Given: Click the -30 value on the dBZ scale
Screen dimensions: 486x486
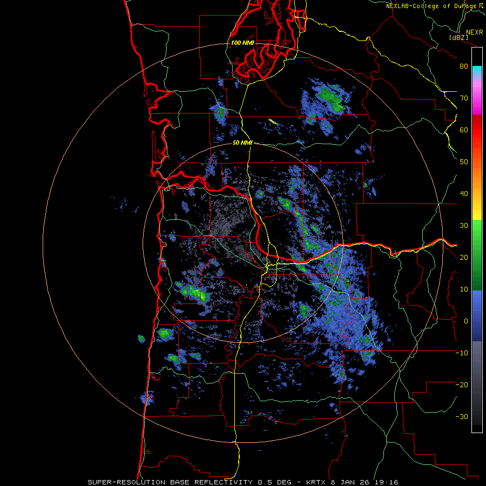Looking at the screenshot, I should [462, 417].
